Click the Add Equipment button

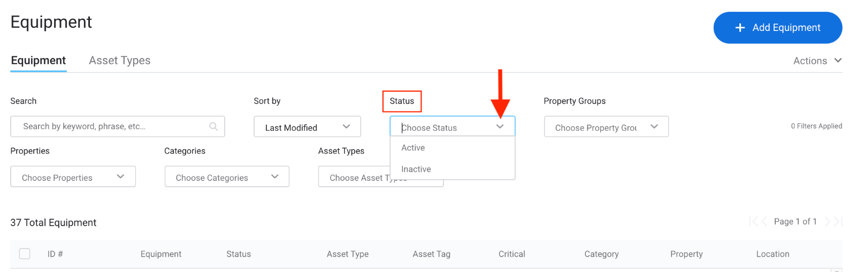[x=778, y=28]
